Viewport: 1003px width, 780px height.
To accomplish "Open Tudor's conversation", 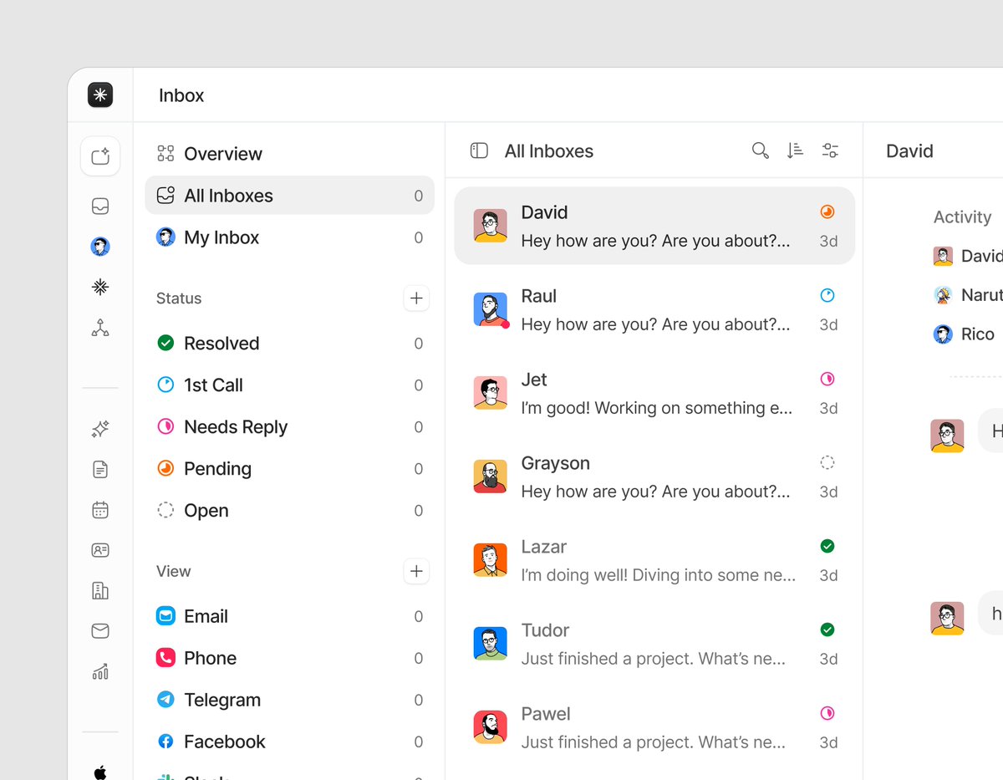I will coord(654,644).
